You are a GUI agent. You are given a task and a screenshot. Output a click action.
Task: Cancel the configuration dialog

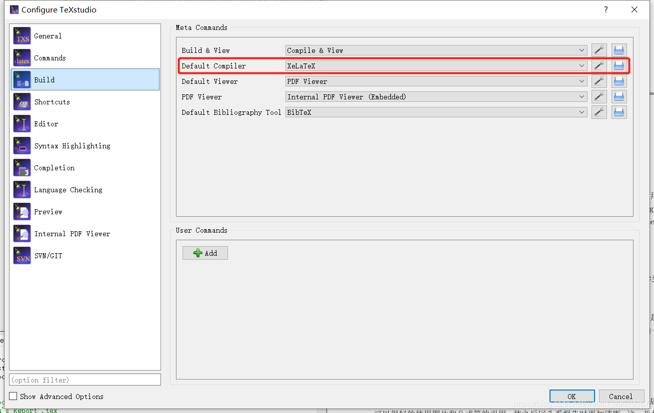click(621, 397)
